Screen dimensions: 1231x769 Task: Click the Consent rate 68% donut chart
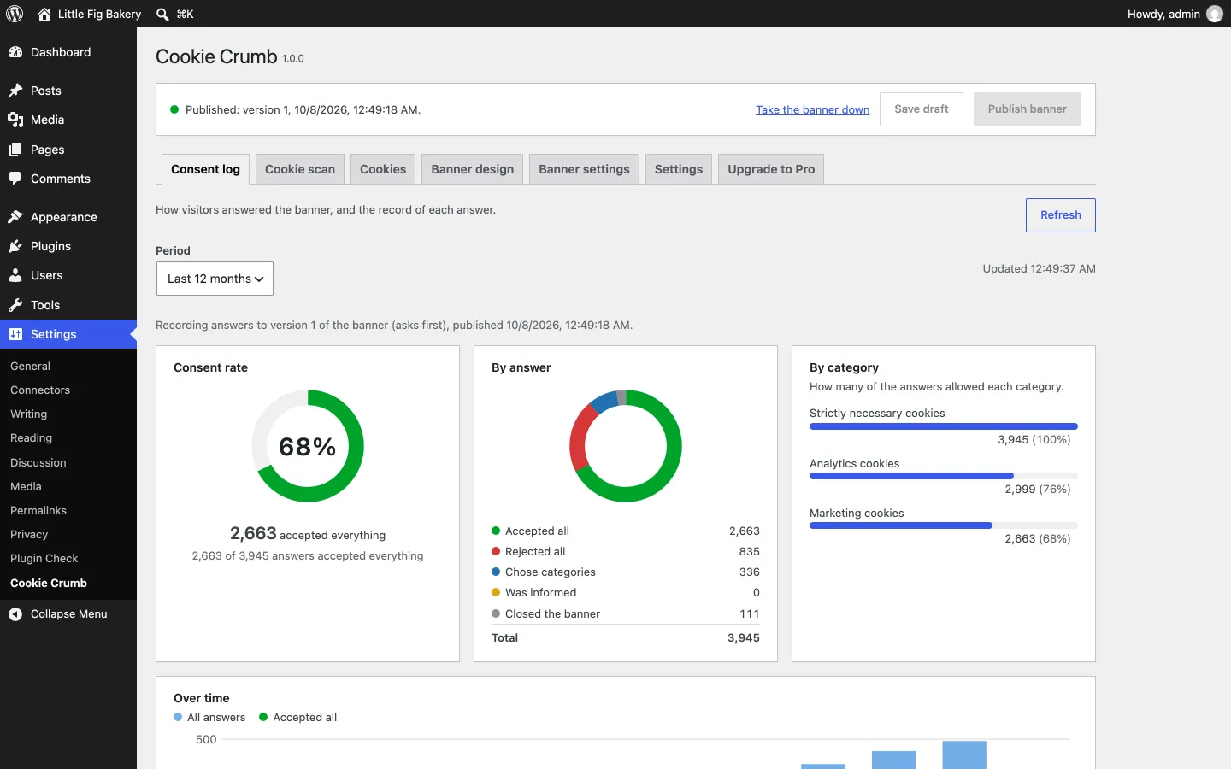(308, 446)
